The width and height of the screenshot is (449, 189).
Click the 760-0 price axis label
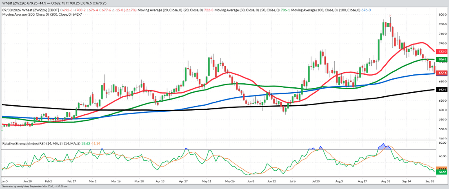click(443, 33)
